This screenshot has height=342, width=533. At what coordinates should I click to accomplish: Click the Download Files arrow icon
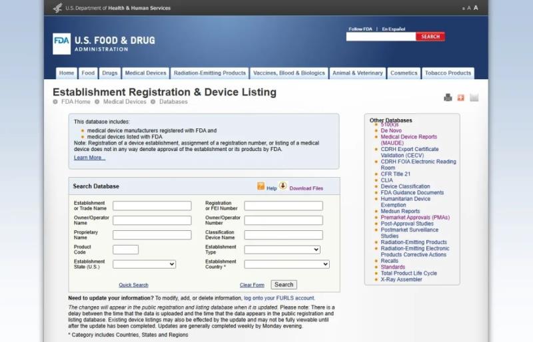tap(282, 186)
